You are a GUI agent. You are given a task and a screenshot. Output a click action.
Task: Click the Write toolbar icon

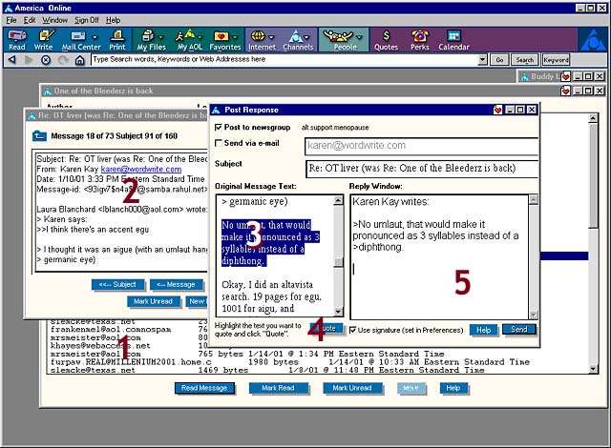point(43,40)
